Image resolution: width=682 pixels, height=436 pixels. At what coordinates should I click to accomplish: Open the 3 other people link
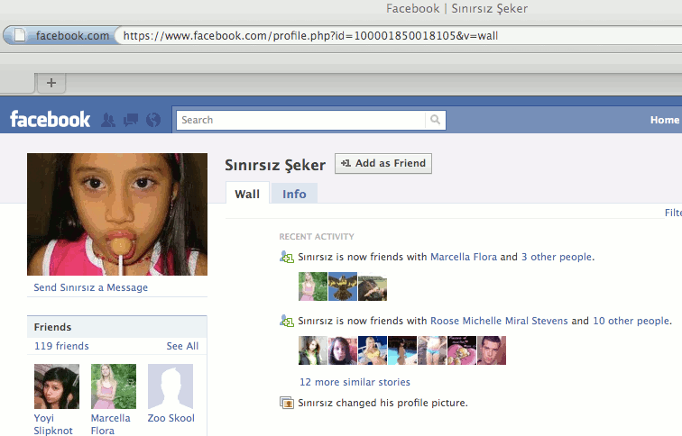pyautogui.click(x=557, y=257)
